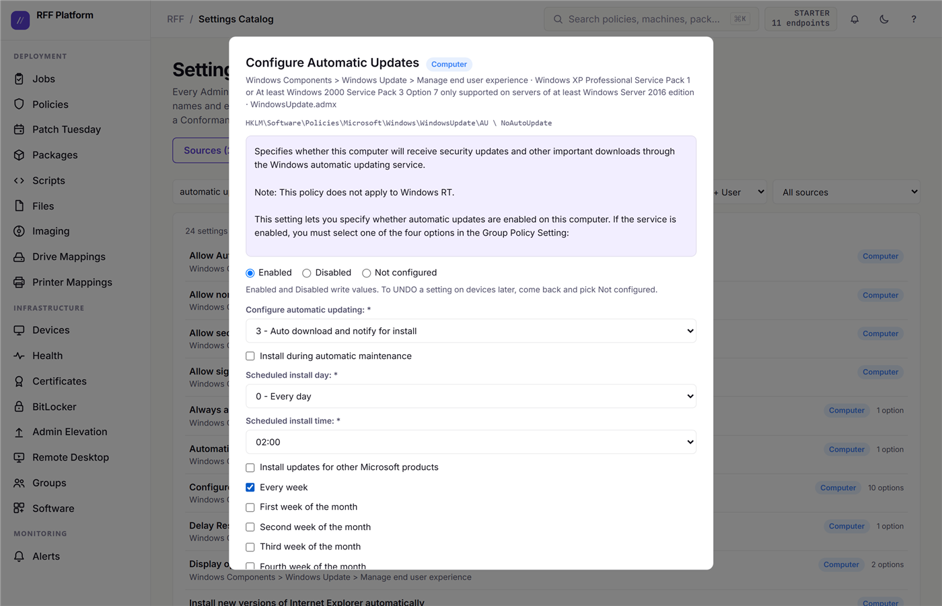Viewport: 942px width, 606px height.
Task: Open BitLocker lock icon
Action: (x=19, y=407)
